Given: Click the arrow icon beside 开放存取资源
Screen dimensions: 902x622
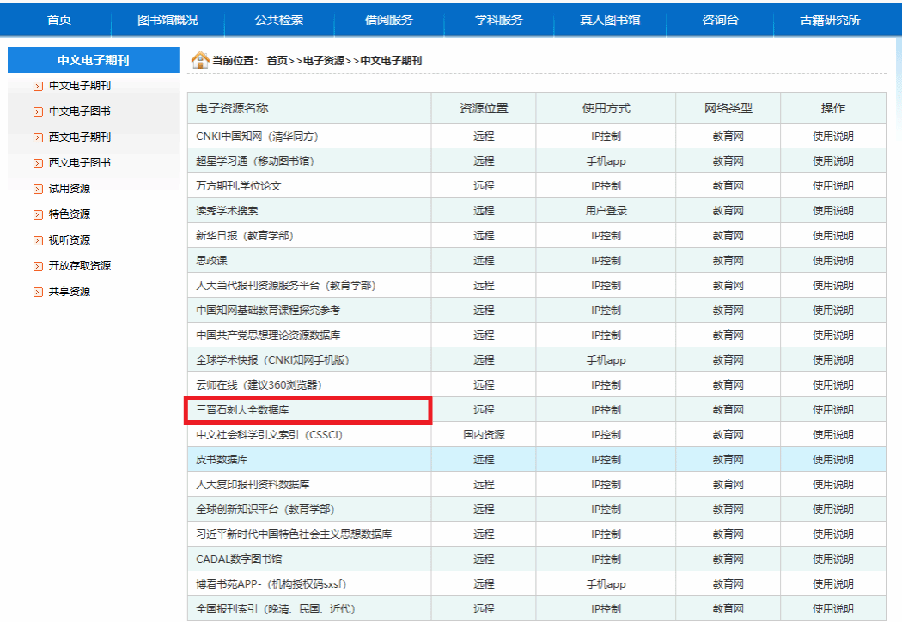Looking at the screenshot, I should (x=37, y=266).
